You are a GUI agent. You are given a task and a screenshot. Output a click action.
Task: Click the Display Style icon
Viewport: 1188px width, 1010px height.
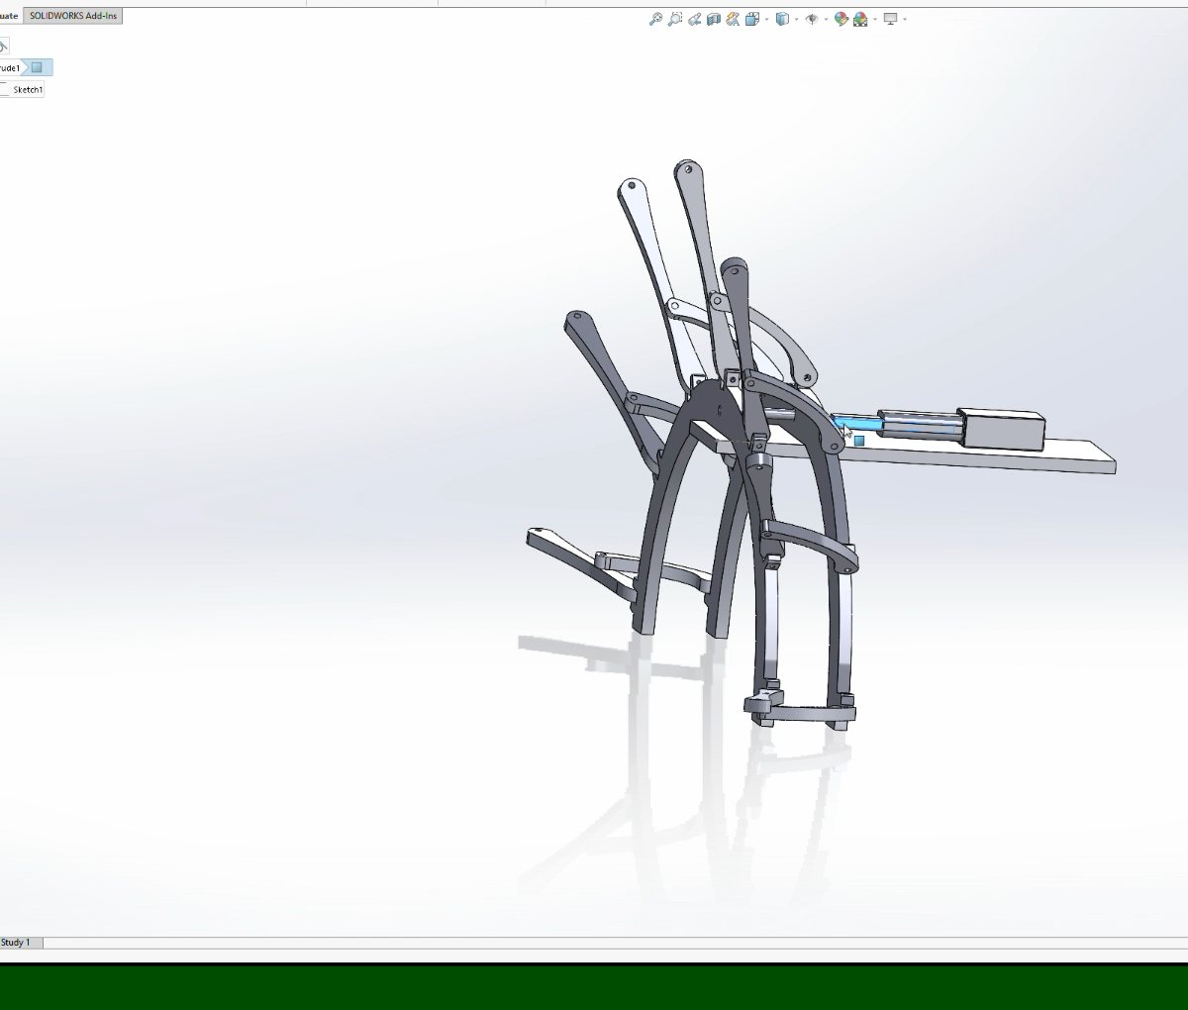tap(782, 19)
